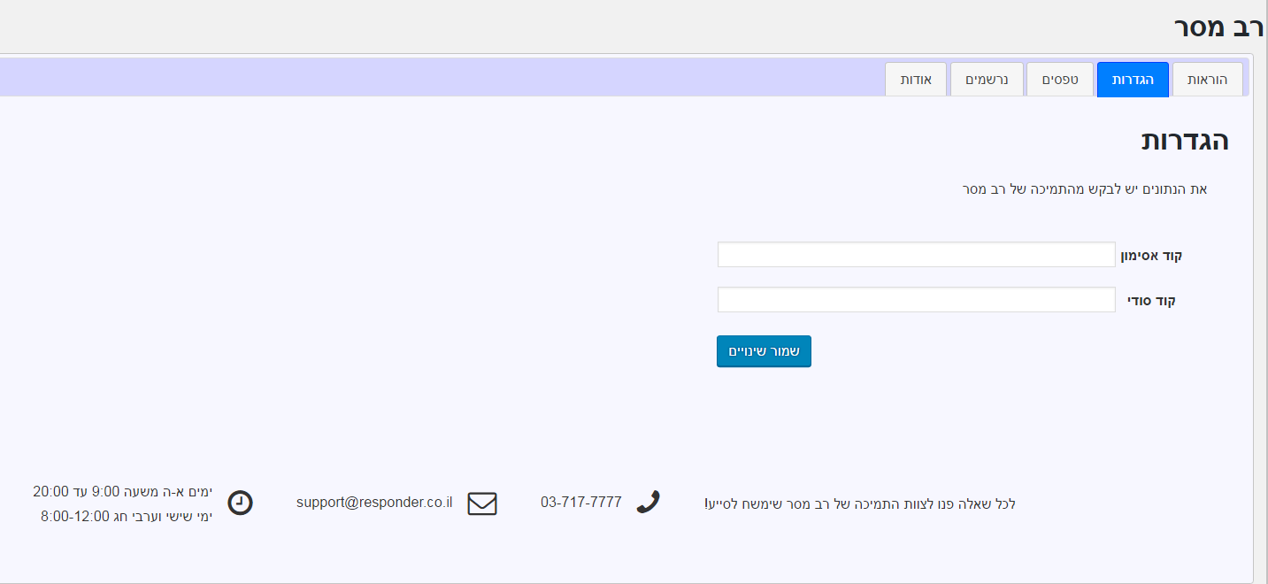Click the phone icon in the footer
This screenshot has width=1268, height=584.
tap(648, 503)
